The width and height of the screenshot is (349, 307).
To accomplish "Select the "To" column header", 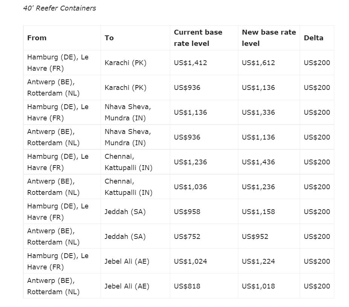I will coord(109,38).
